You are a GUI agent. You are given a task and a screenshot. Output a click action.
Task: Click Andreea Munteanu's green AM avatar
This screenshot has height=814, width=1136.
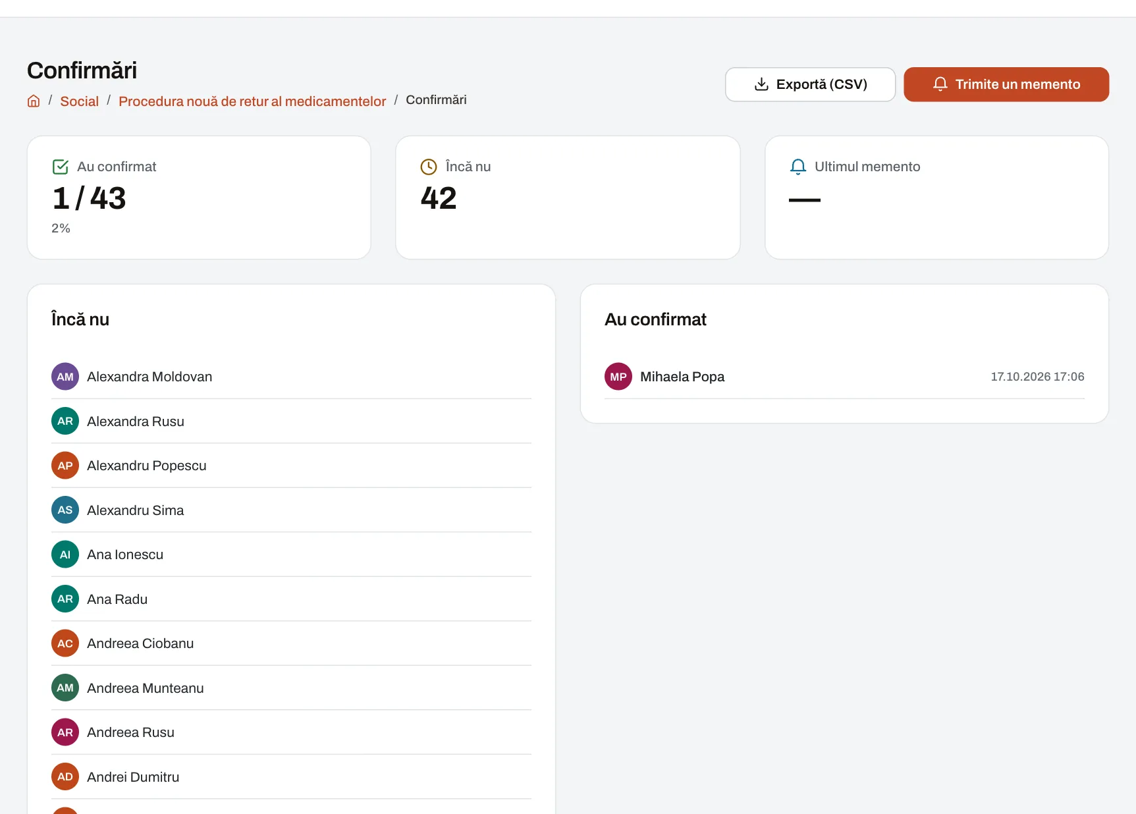pyautogui.click(x=65, y=688)
